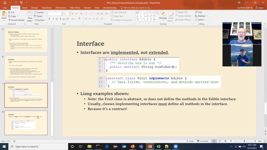Open the Select dropdown in Editing
The width and height of the screenshot is (267, 150).
pos(200,20)
